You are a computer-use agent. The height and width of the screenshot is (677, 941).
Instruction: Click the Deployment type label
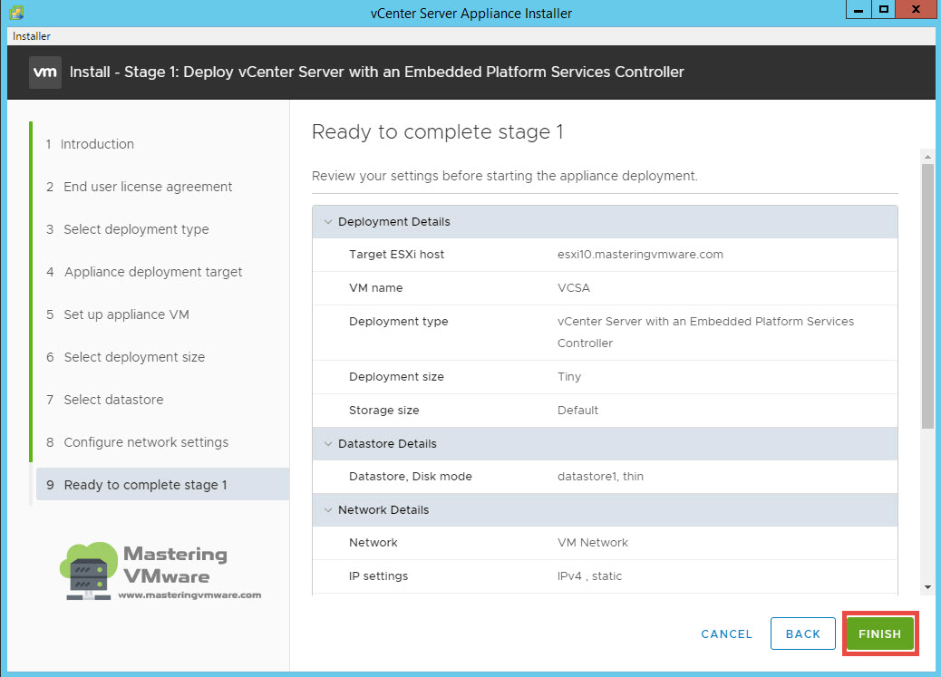(399, 322)
